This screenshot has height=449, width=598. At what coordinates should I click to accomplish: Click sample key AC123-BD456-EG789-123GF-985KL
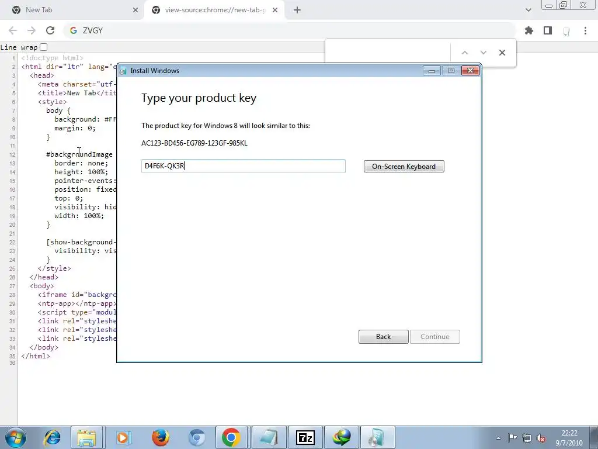pos(194,143)
